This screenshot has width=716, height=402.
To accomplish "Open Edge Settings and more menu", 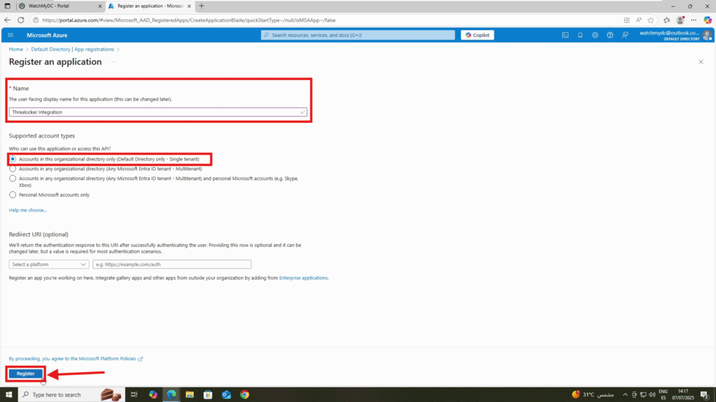I will 694,20.
